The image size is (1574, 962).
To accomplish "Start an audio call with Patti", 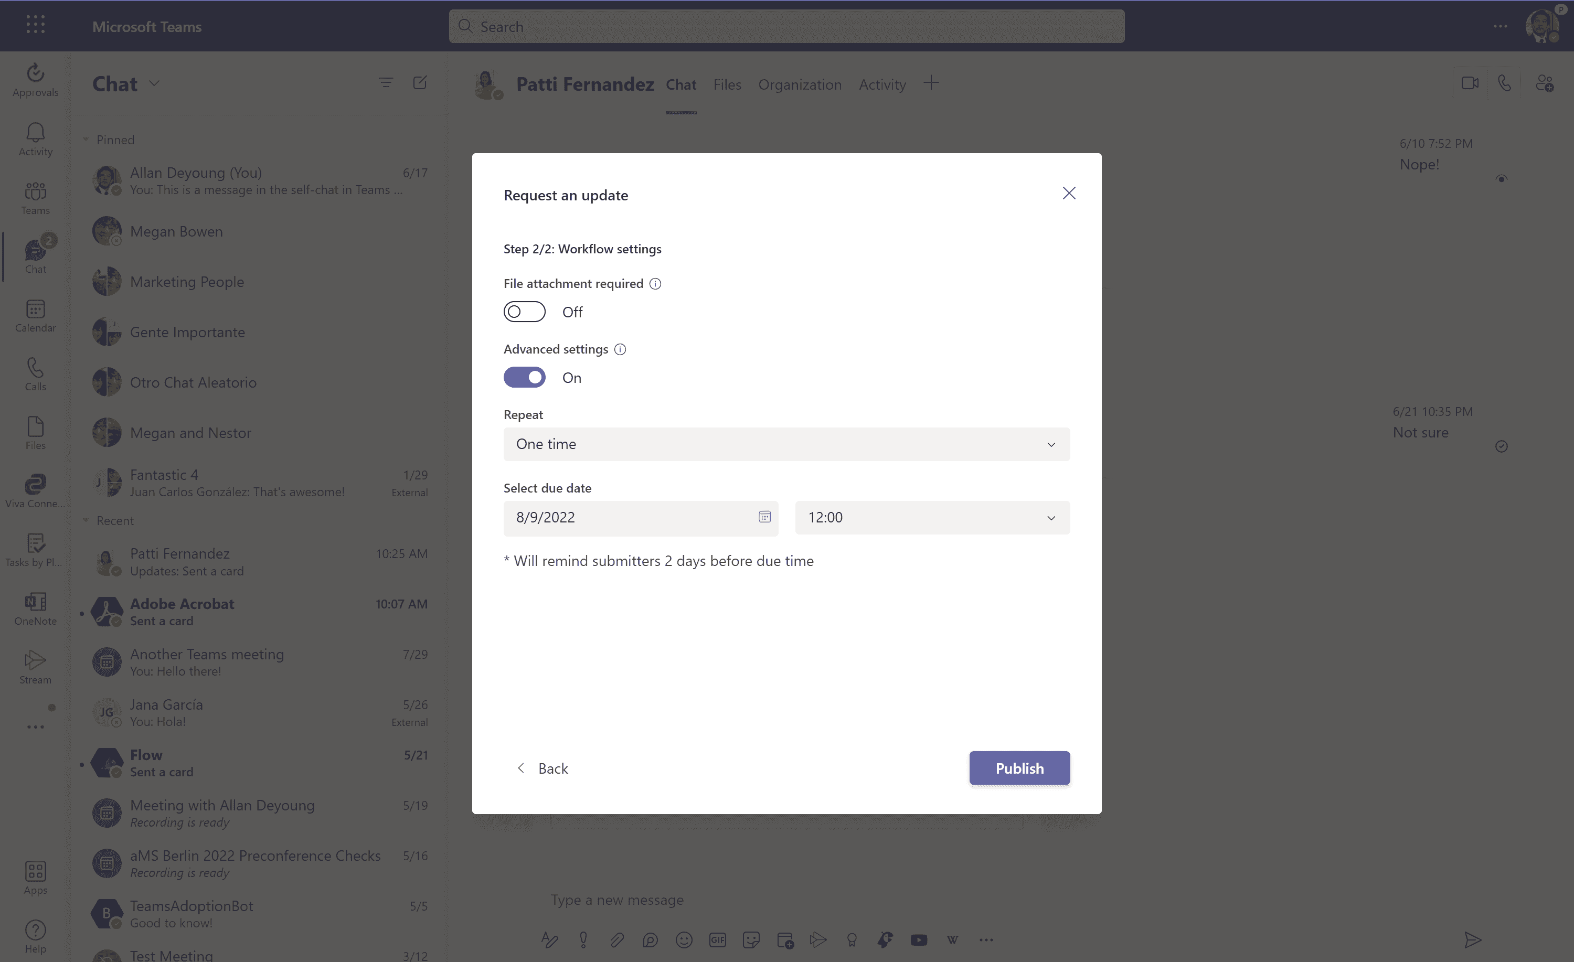I will [1504, 83].
